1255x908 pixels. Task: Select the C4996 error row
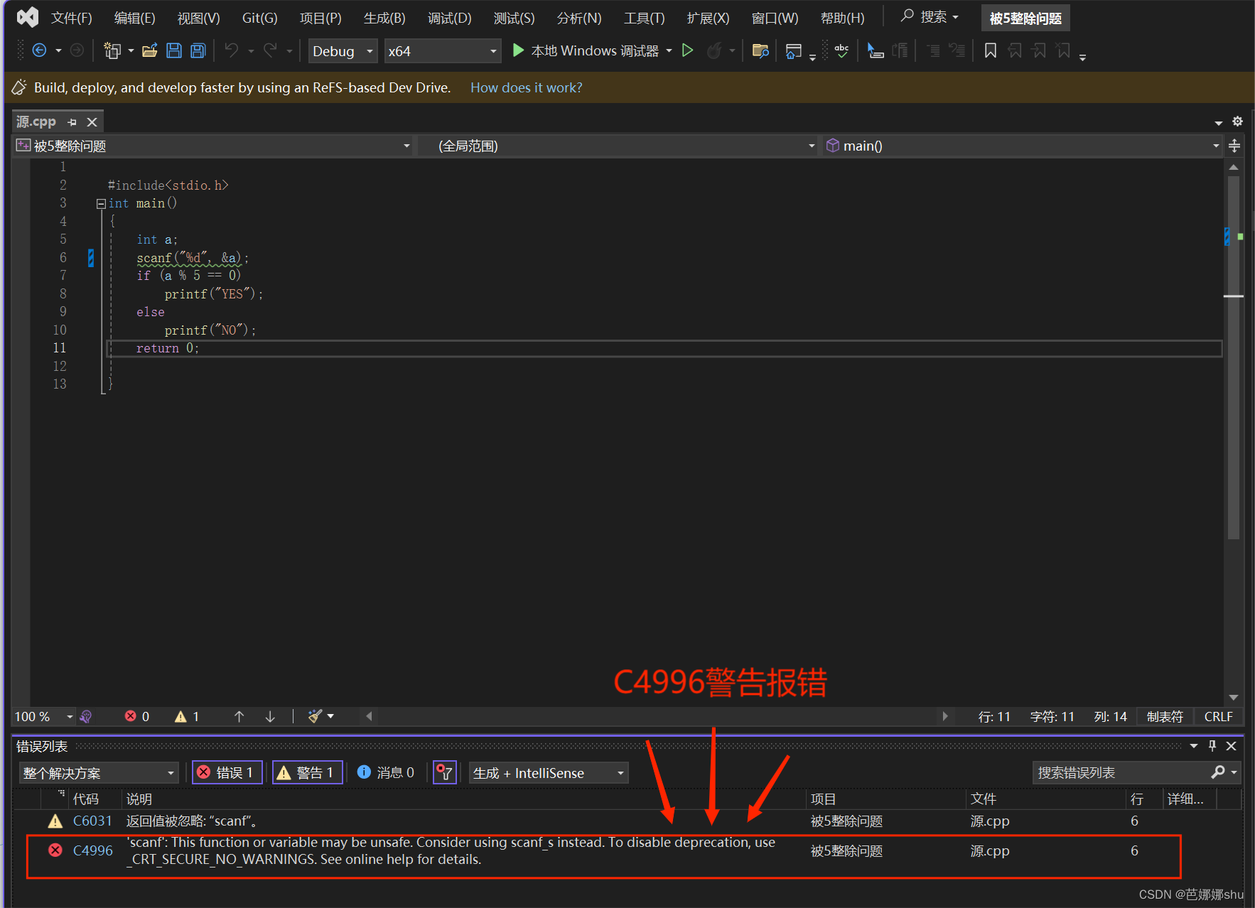pos(426,850)
